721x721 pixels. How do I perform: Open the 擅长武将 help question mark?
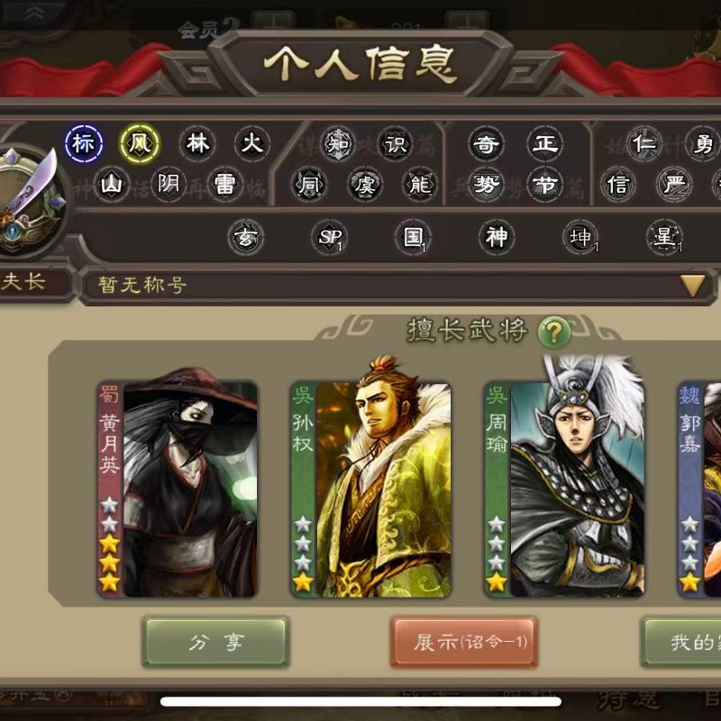coord(553,332)
